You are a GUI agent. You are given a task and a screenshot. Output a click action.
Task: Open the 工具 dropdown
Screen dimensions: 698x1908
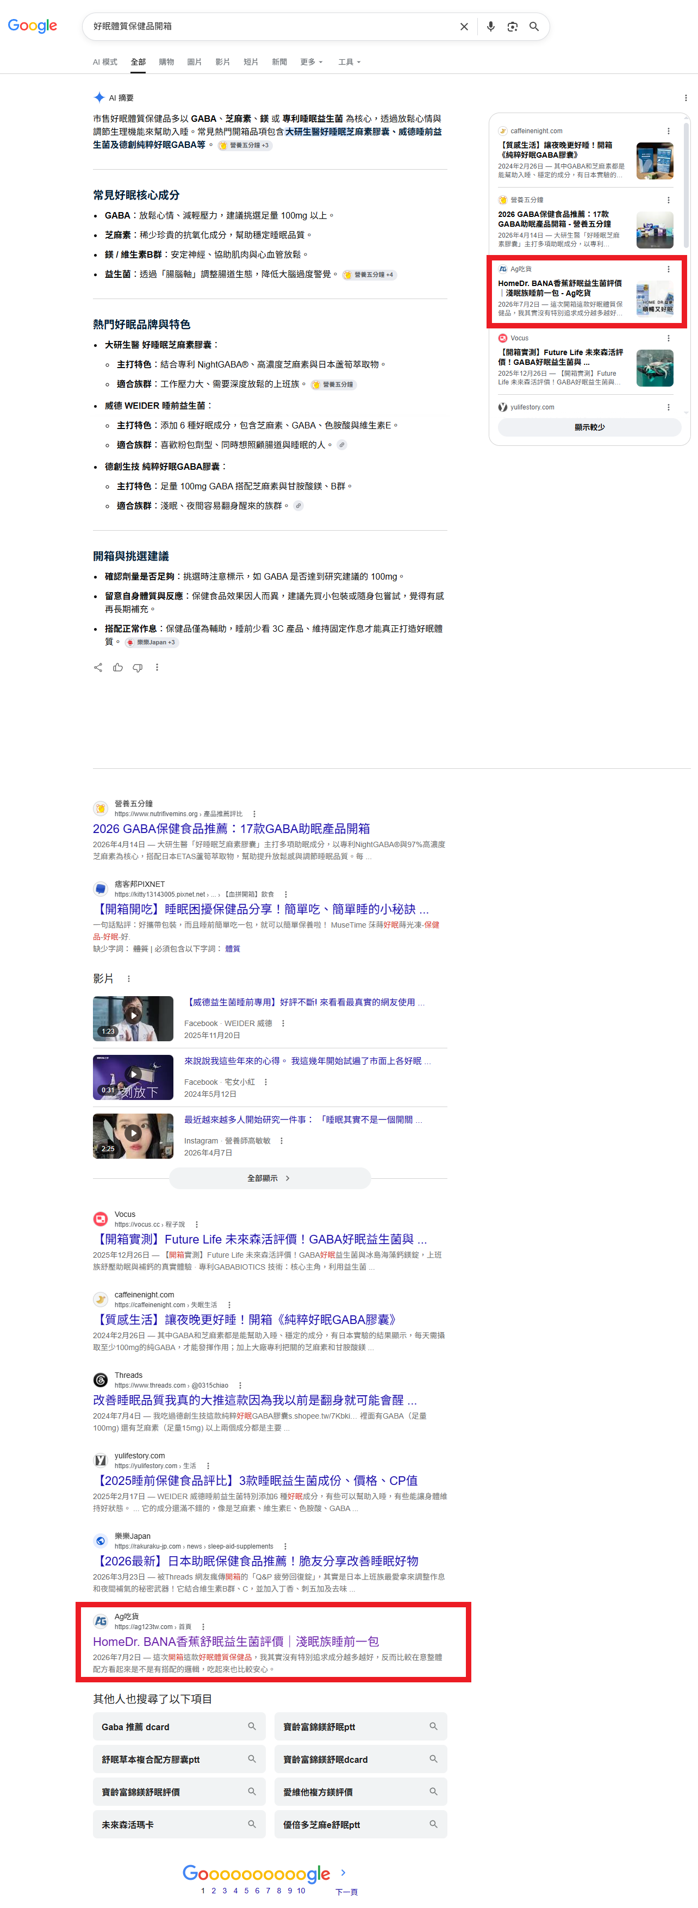point(350,62)
